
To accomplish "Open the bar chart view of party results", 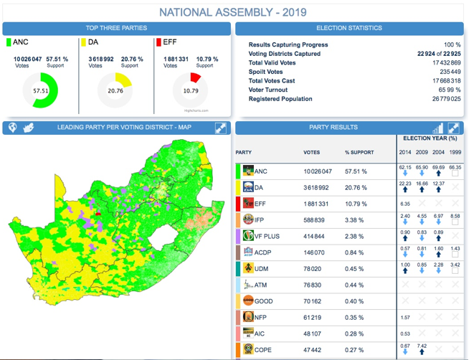I will pyautogui.click(x=438, y=128).
